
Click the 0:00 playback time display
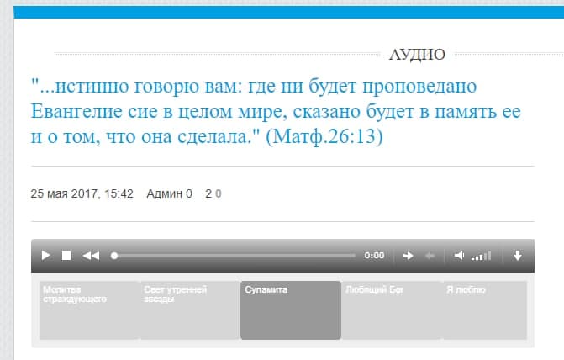pyautogui.click(x=374, y=256)
